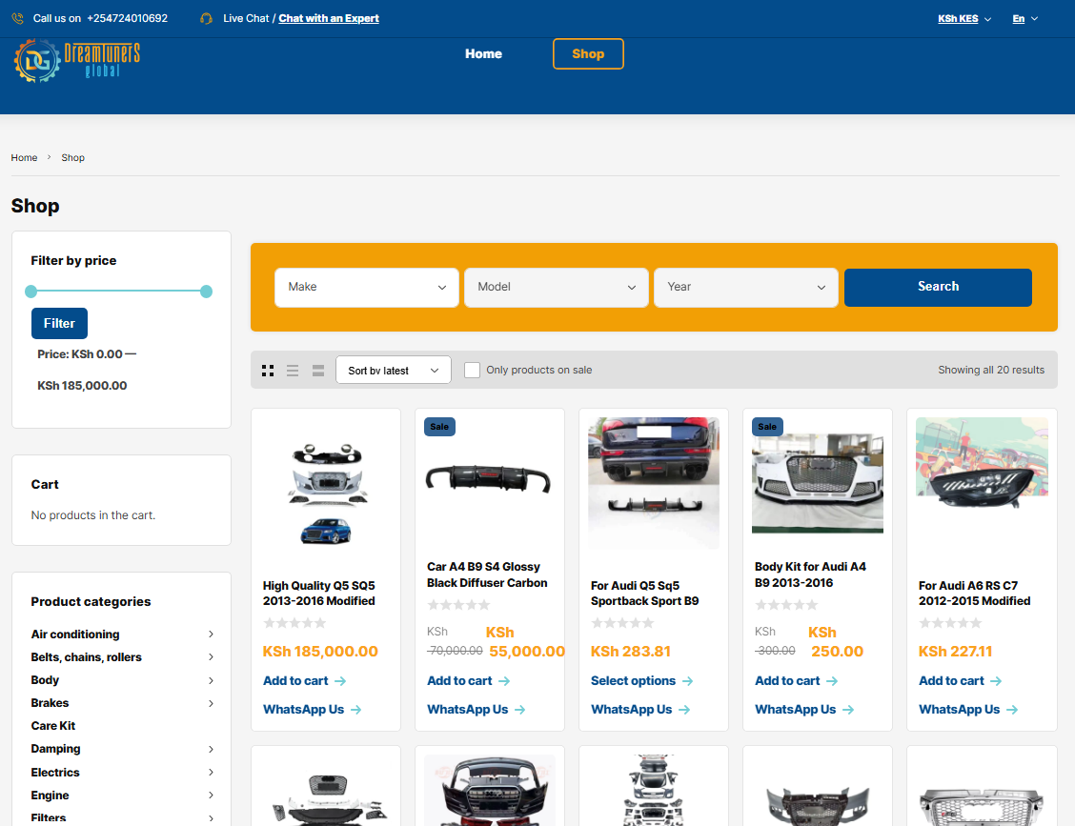The width and height of the screenshot is (1075, 826).
Task: Enable Only products on sale checkbox
Action: [472, 370]
